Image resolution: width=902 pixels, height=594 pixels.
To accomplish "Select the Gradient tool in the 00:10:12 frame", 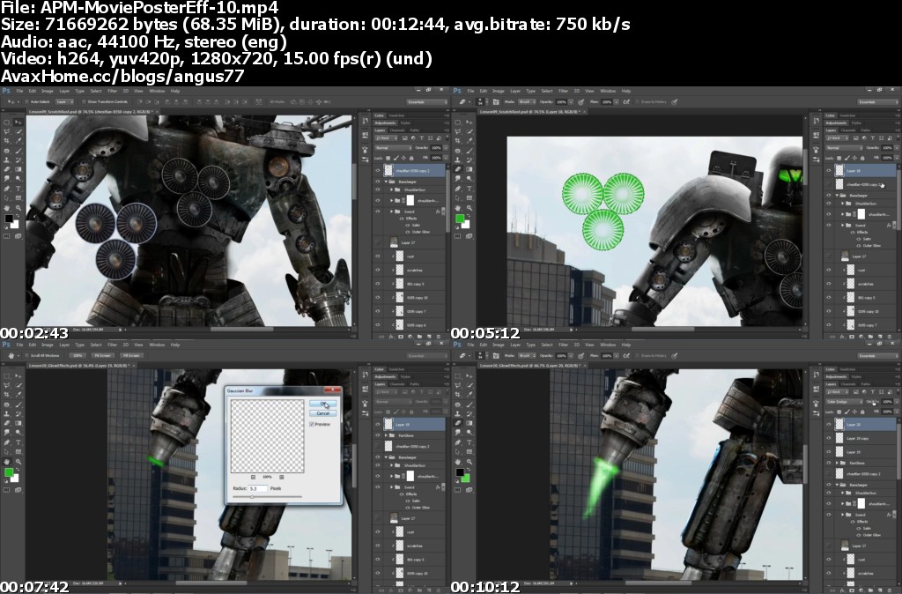I will click(469, 423).
